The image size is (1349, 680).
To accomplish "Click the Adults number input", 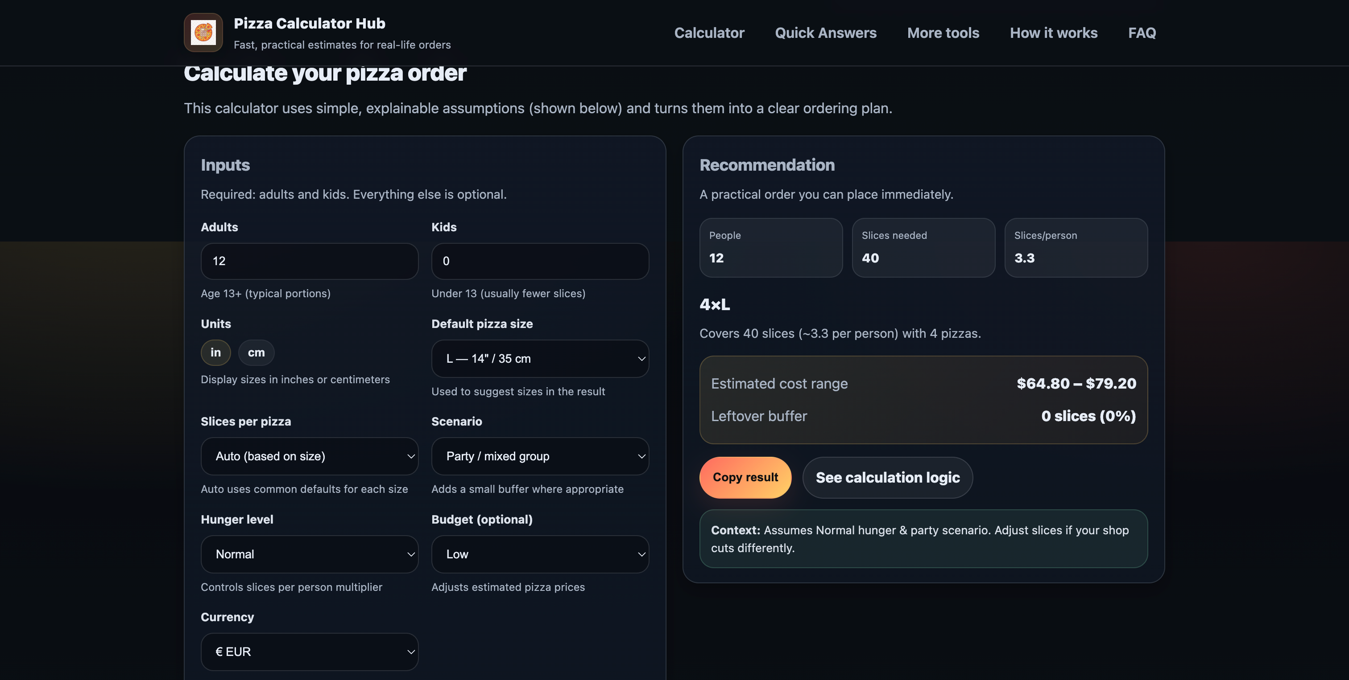I will click(309, 261).
